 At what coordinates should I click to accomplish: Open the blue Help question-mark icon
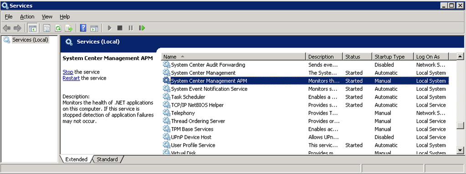(x=83, y=28)
